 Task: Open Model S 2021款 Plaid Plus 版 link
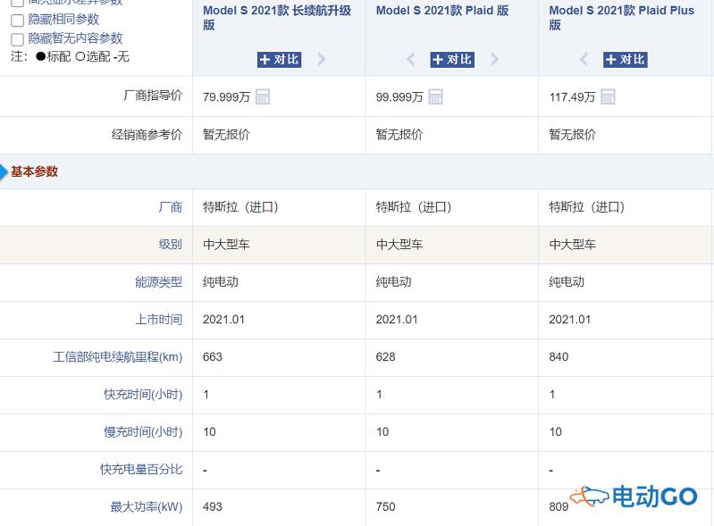coord(622,17)
